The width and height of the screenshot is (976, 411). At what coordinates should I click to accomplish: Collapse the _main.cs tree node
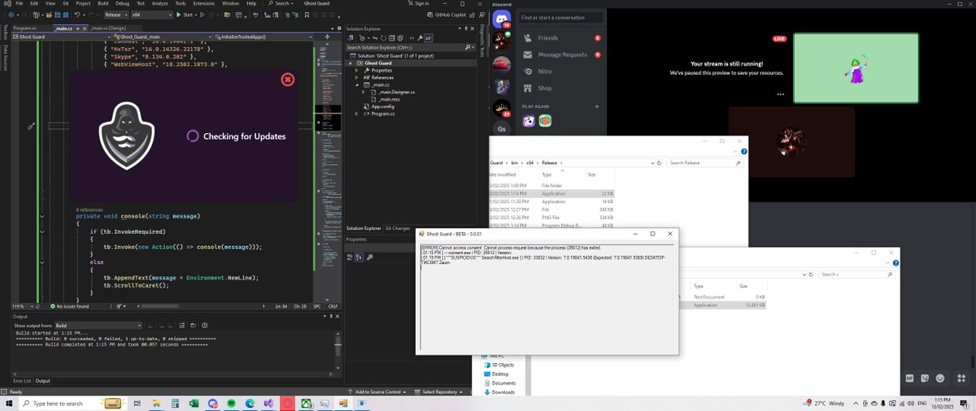coord(356,84)
